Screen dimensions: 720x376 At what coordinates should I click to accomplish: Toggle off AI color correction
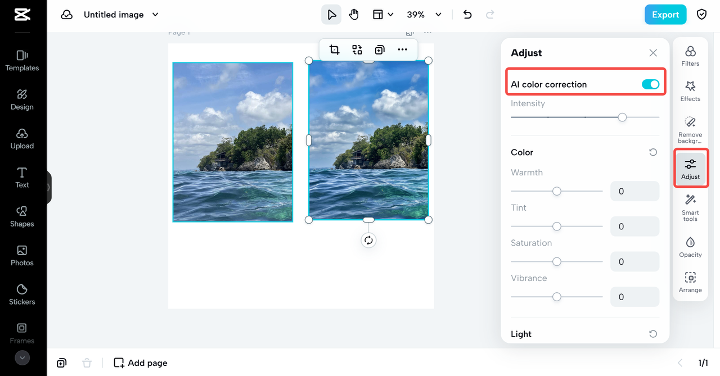point(650,84)
